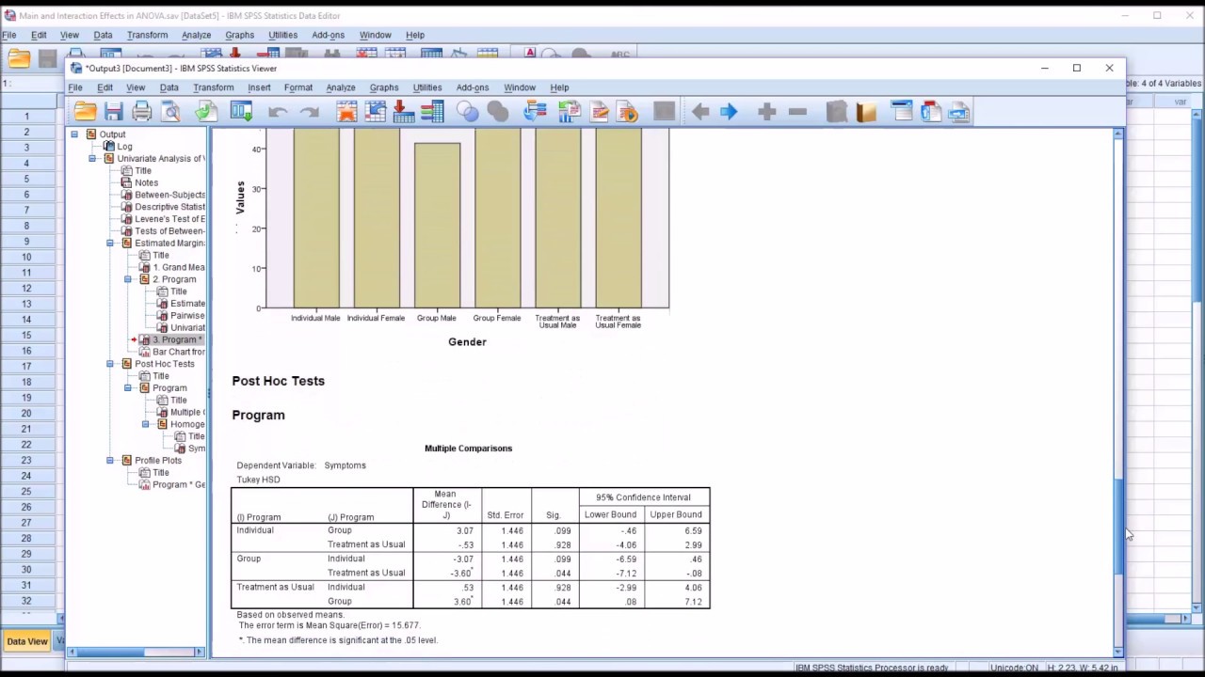
Task: Collapse the Program node under Post Hoc Tests
Action: [x=128, y=388]
